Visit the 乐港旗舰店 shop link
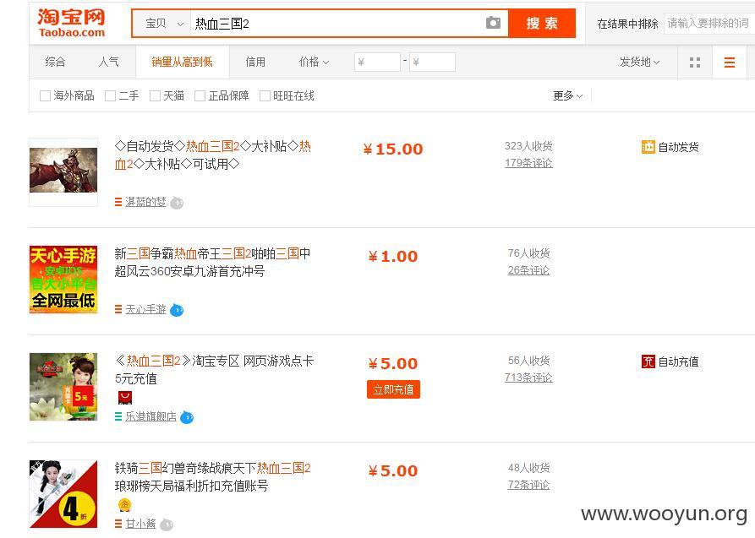This screenshot has width=755, height=538. [x=150, y=416]
